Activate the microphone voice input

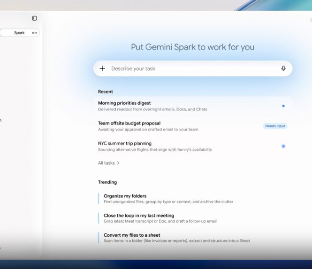[x=283, y=68]
